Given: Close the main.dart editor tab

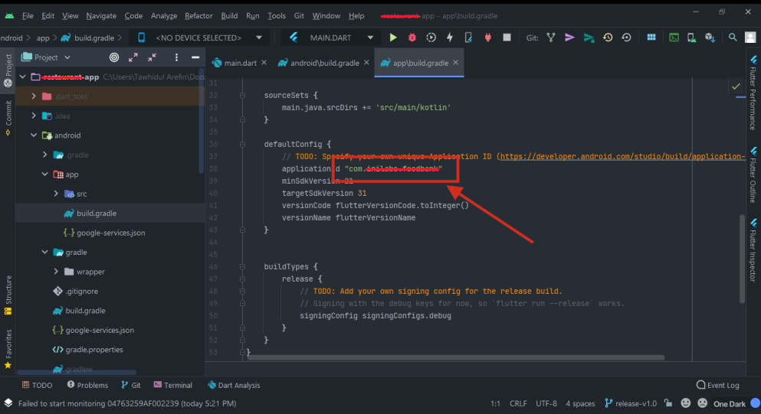Looking at the screenshot, I should pos(264,64).
